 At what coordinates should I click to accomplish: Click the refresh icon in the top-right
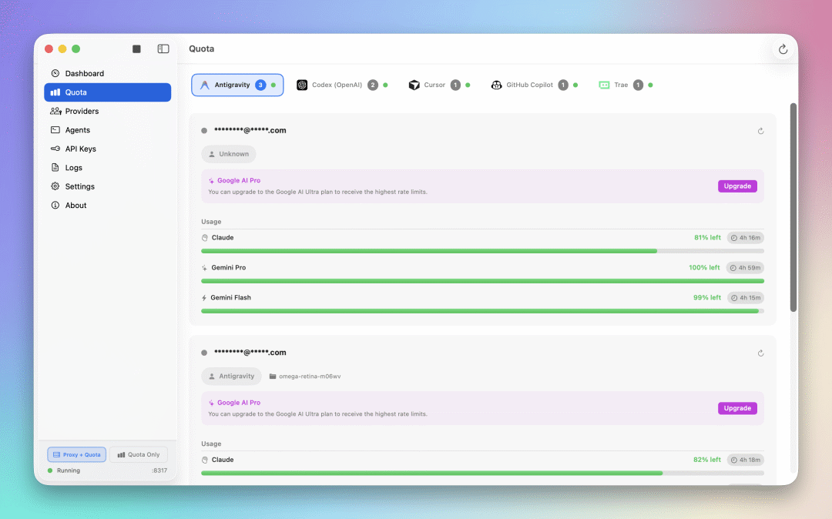[x=783, y=49]
